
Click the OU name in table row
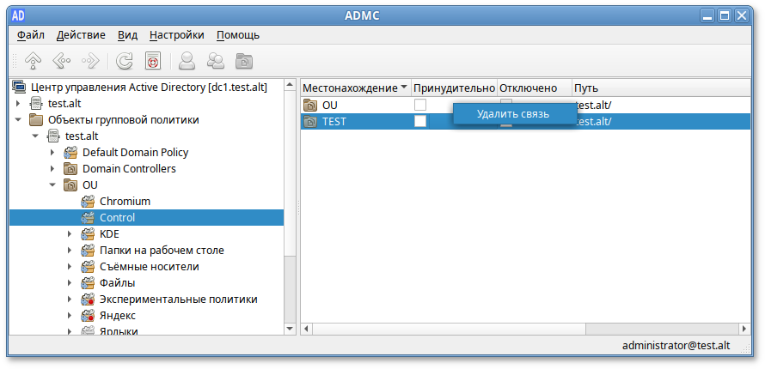click(x=330, y=106)
